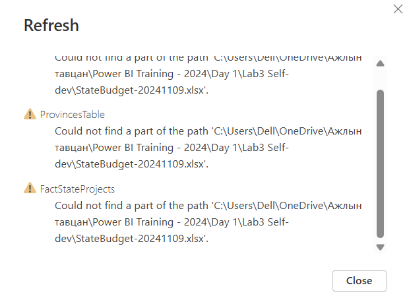Click the 'Could not find' line under FactStateProjects
The width and height of the screenshot is (407, 304).
[x=208, y=206]
